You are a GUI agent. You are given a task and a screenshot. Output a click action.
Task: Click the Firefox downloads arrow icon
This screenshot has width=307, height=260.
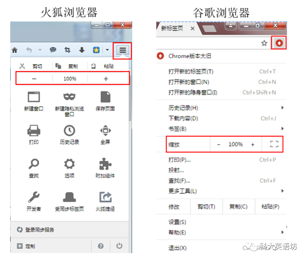click(82, 50)
